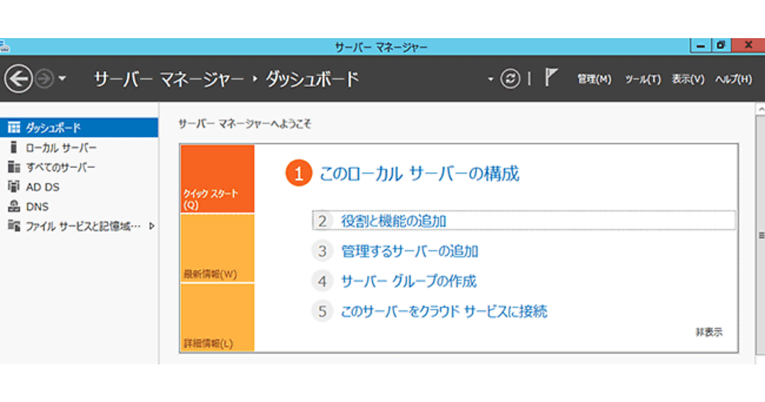This screenshot has width=765, height=402.
Task: Click the AD DS role icon
Action: point(14,187)
